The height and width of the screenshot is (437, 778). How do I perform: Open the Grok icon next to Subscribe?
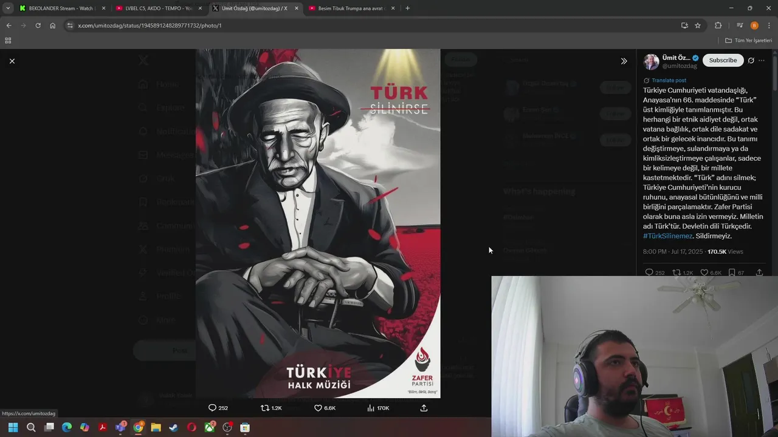click(x=751, y=60)
